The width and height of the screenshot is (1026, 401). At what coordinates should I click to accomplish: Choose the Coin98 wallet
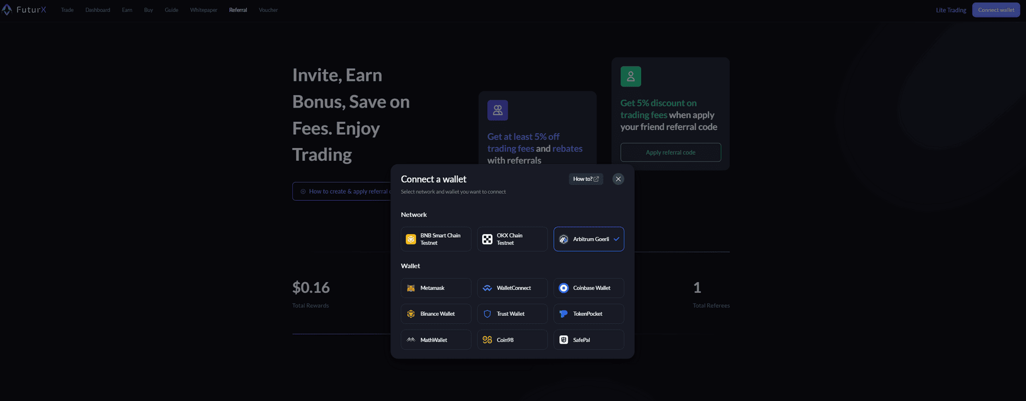click(512, 340)
